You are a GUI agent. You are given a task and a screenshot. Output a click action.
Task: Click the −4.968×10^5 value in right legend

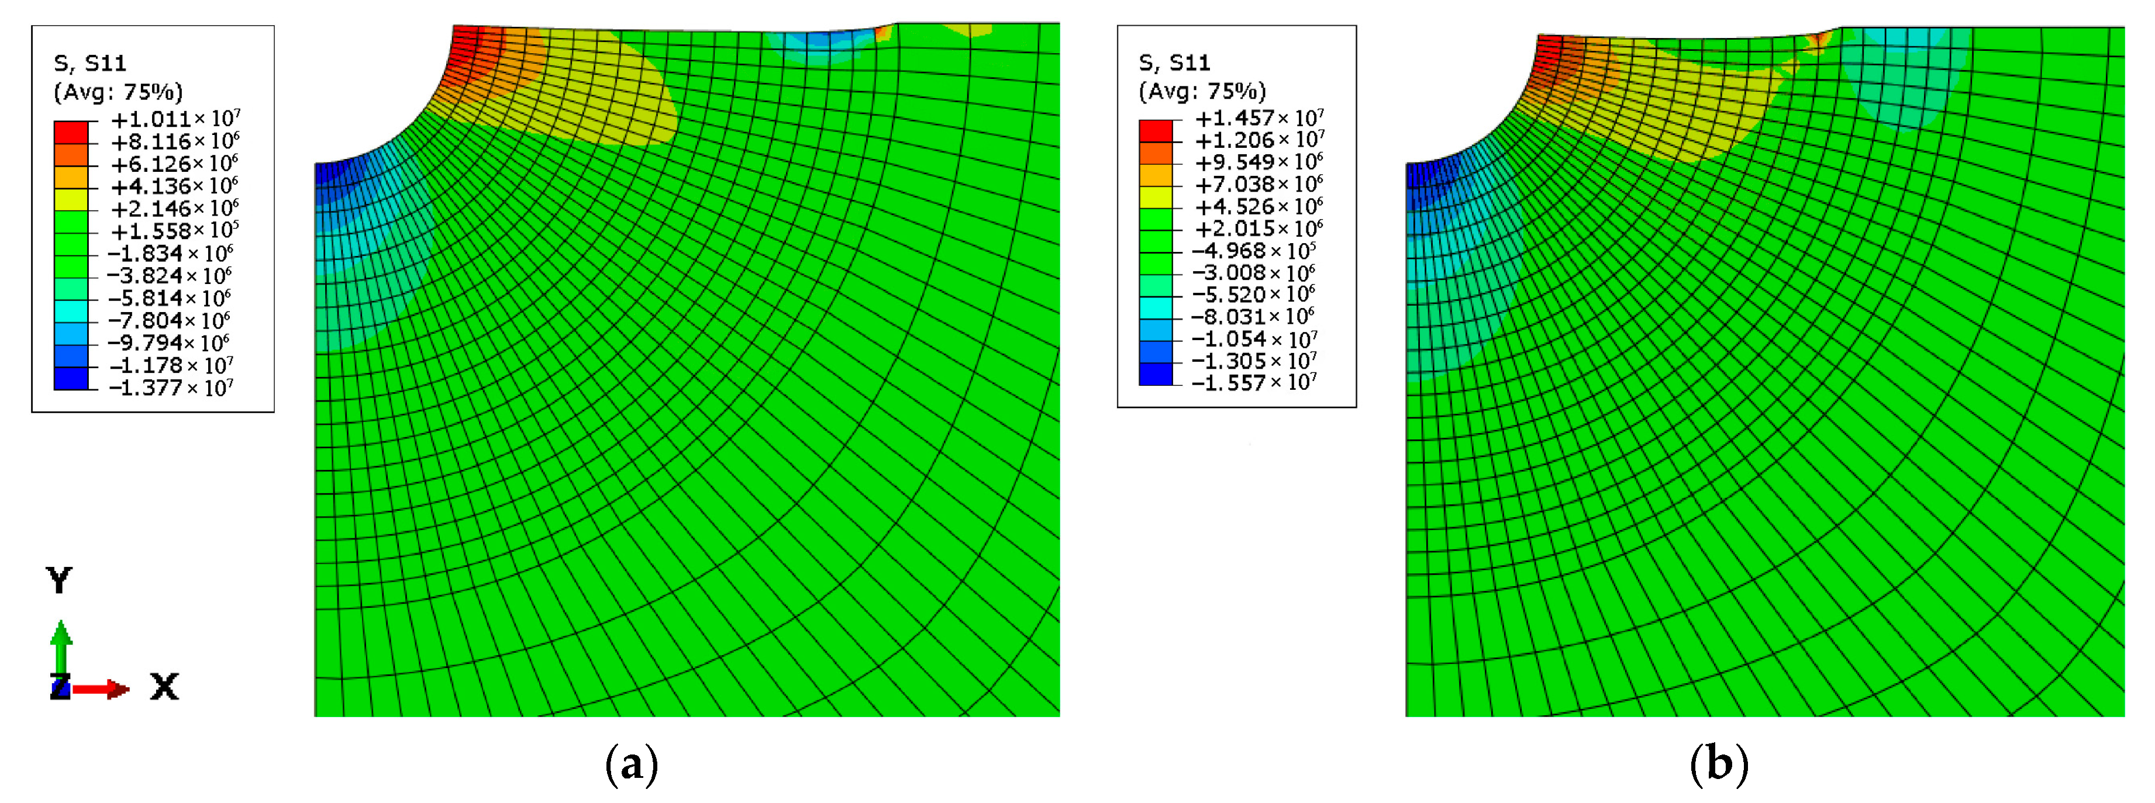pos(1254,251)
